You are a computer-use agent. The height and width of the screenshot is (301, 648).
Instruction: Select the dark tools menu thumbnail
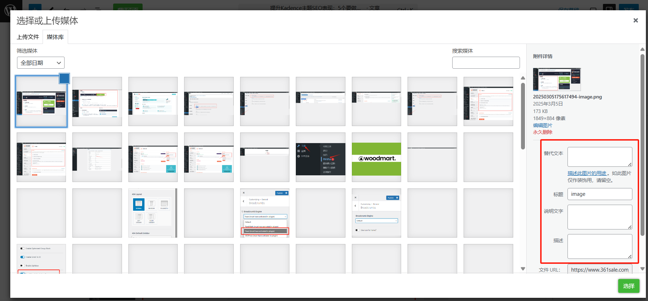tap(320, 157)
